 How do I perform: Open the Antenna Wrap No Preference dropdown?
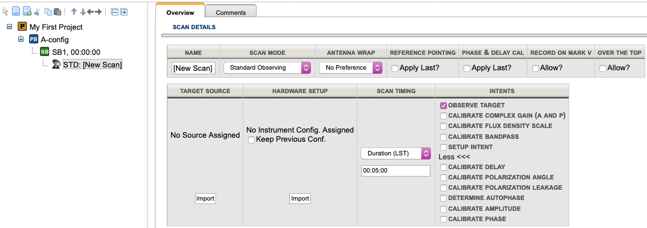[x=351, y=67]
